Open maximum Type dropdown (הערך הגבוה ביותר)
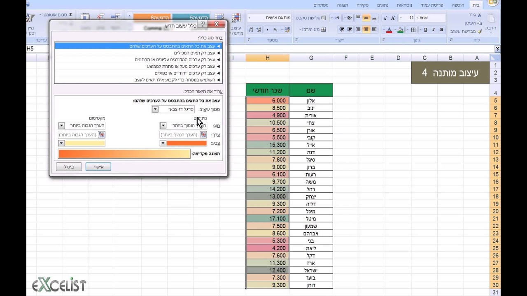The width and height of the screenshot is (527, 296). point(62,125)
